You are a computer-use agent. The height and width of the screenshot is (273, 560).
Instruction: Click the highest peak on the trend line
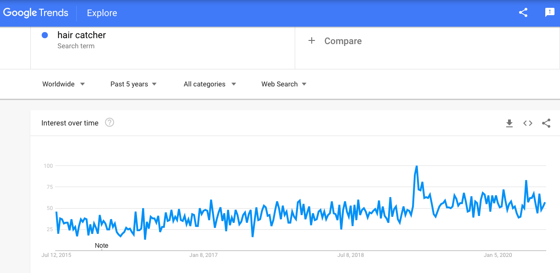point(417,166)
